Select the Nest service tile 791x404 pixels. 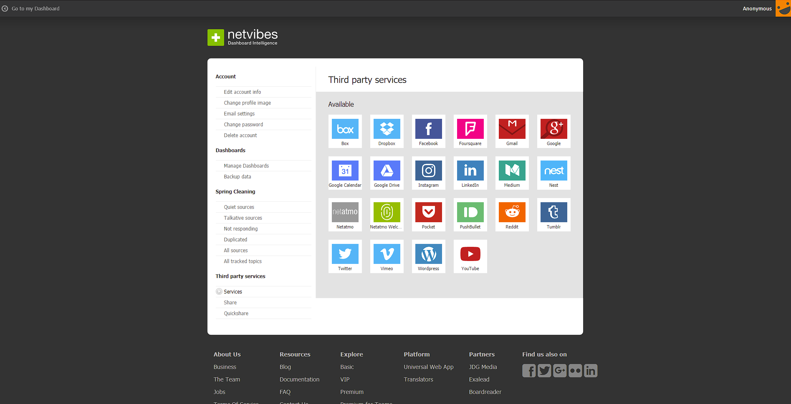click(553, 173)
